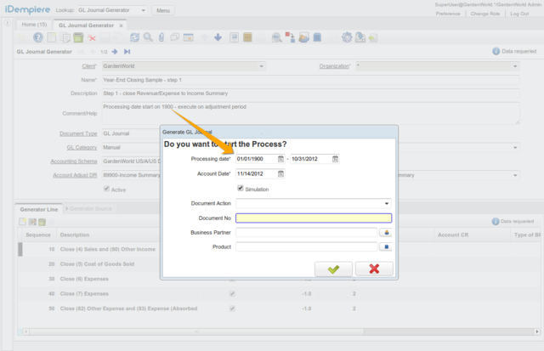This screenshot has height=351, width=544.
Task: Click the Find magnifier icon in toolbar
Action: 148,38
